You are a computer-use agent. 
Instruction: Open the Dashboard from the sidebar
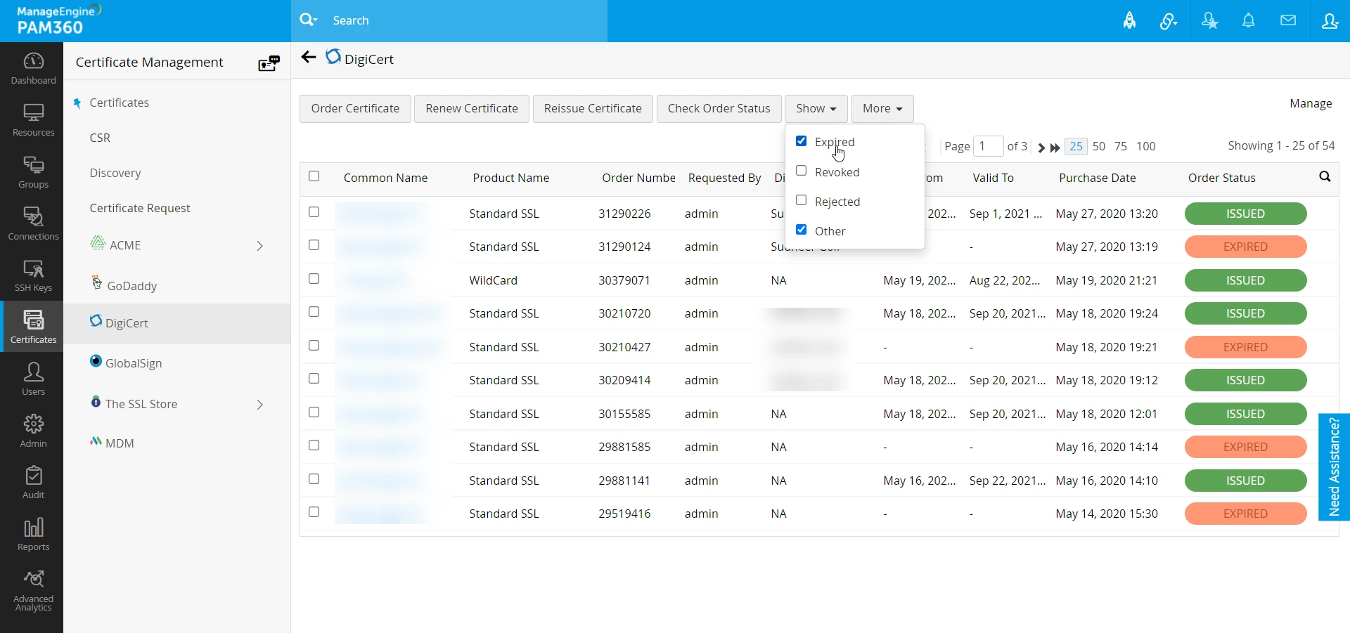tap(33, 69)
